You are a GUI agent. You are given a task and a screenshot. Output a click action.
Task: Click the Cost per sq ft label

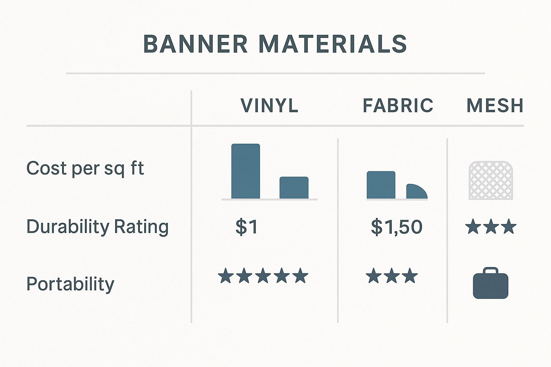pyautogui.click(x=85, y=168)
